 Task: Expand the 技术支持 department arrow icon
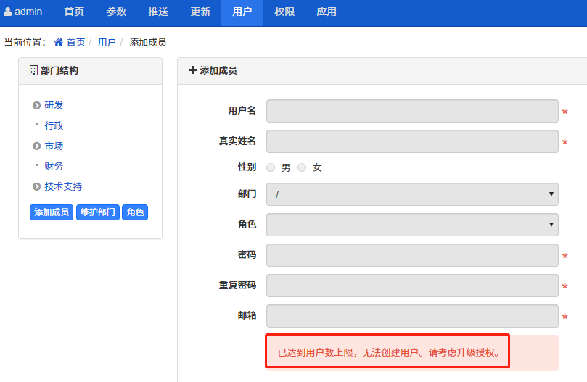point(36,187)
